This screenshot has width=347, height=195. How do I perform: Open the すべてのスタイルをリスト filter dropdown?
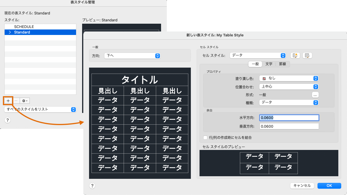point(40,109)
